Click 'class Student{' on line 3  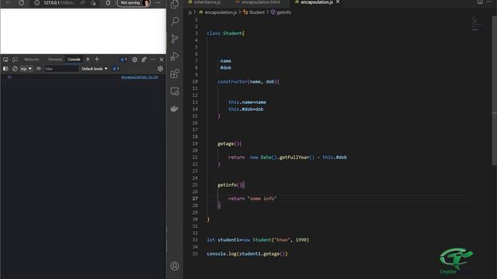(226, 33)
